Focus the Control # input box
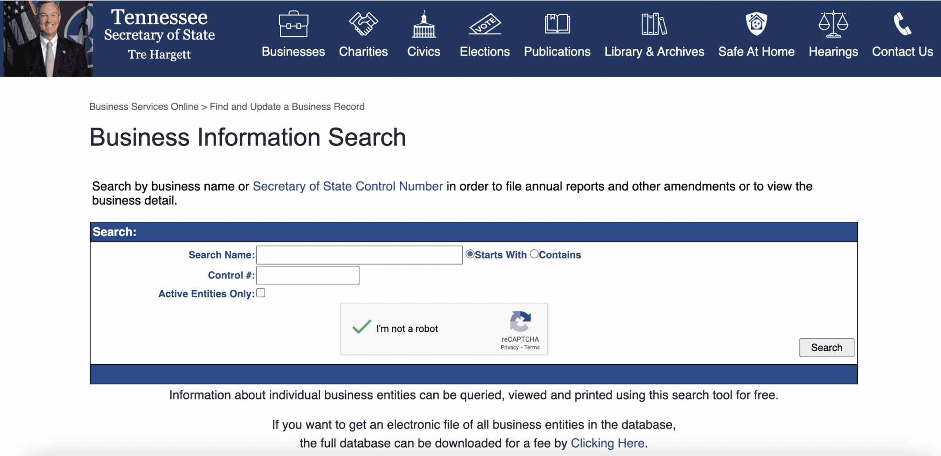The width and height of the screenshot is (941, 456). [x=307, y=276]
